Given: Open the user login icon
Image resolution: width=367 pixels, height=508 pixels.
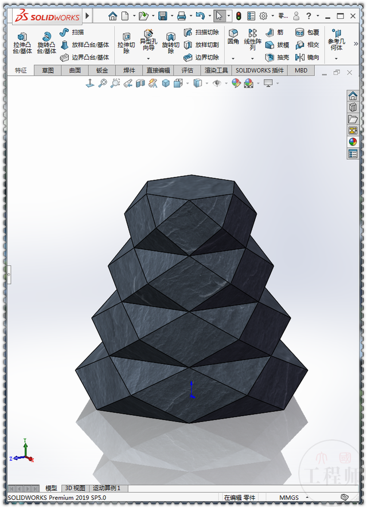Looking at the screenshot, I should 296,16.
